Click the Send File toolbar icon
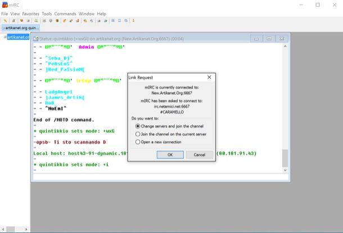This screenshot has height=233, width=343. coord(64,21)
